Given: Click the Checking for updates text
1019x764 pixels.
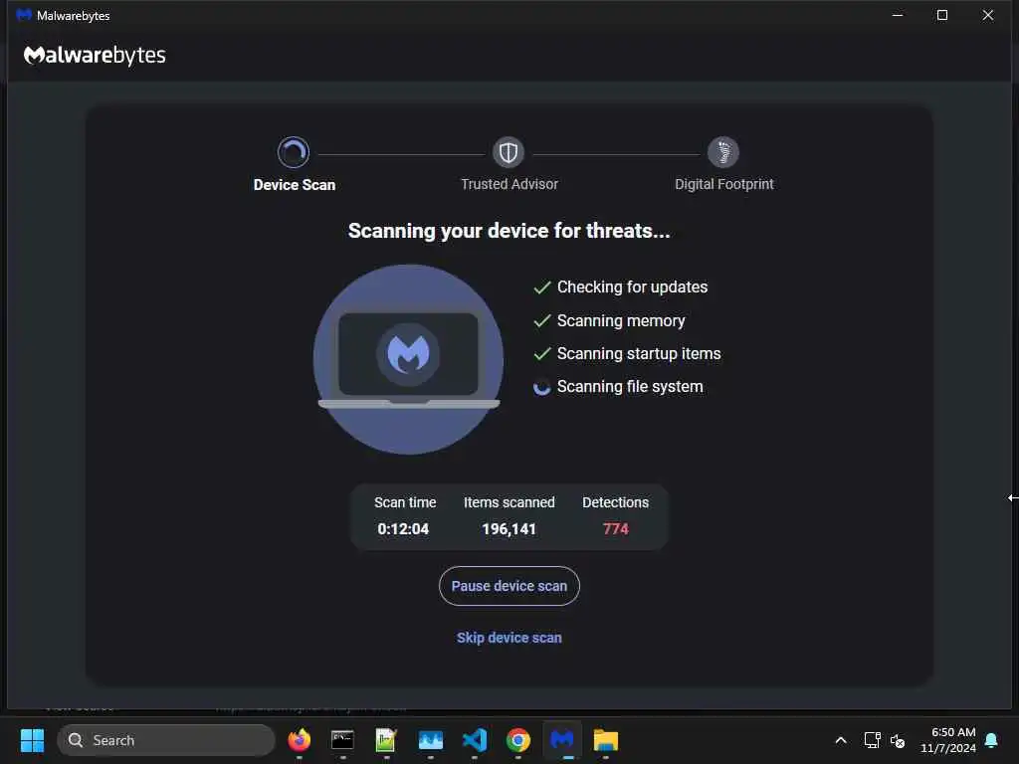Looking at the screenshot, I should point(632,287).
